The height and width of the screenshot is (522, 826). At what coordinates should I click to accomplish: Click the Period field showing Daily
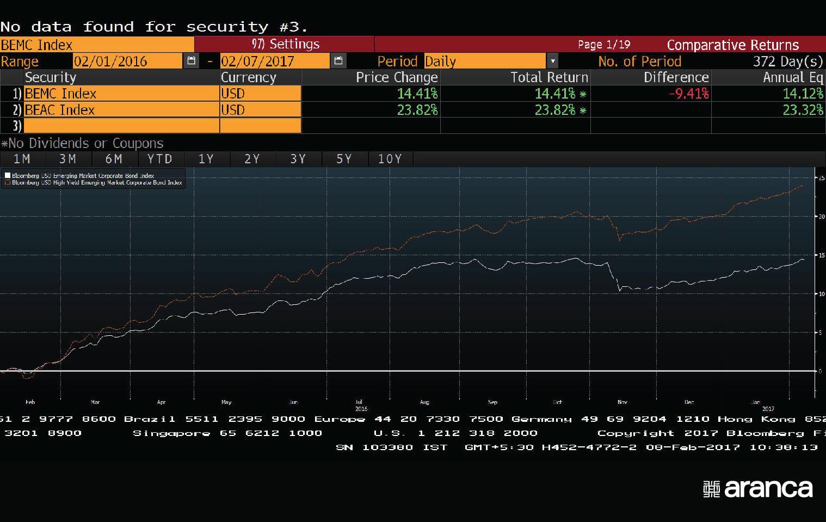[485, 61]
